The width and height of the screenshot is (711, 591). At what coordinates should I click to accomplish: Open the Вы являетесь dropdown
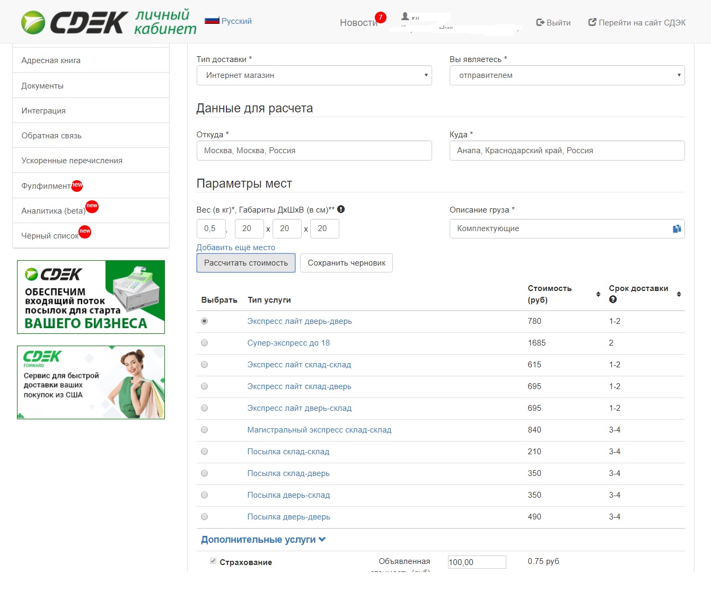pos(567,75)
